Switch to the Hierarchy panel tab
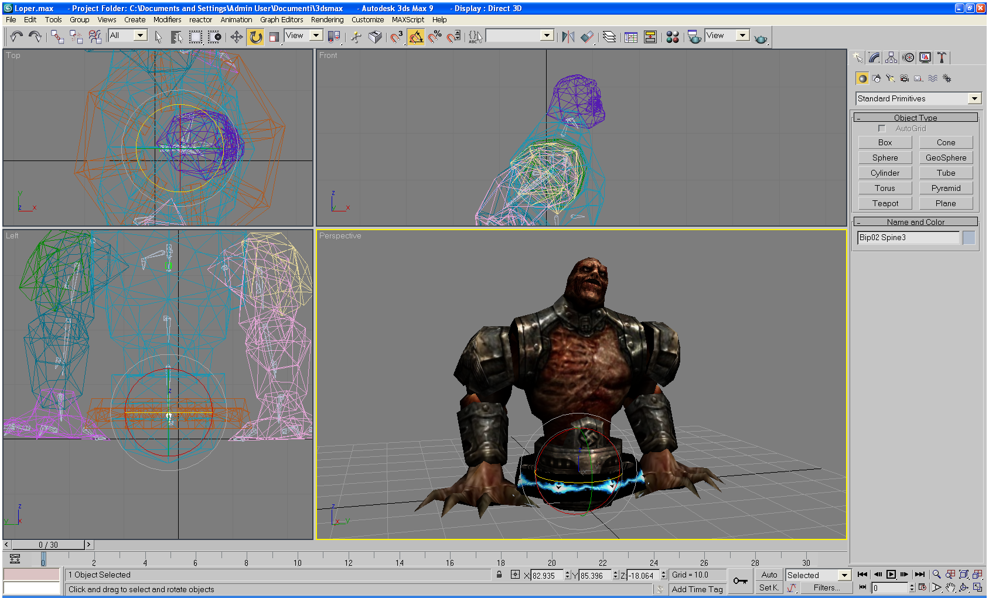This screenshot has height=598, width=989. [x=891, y=57]
